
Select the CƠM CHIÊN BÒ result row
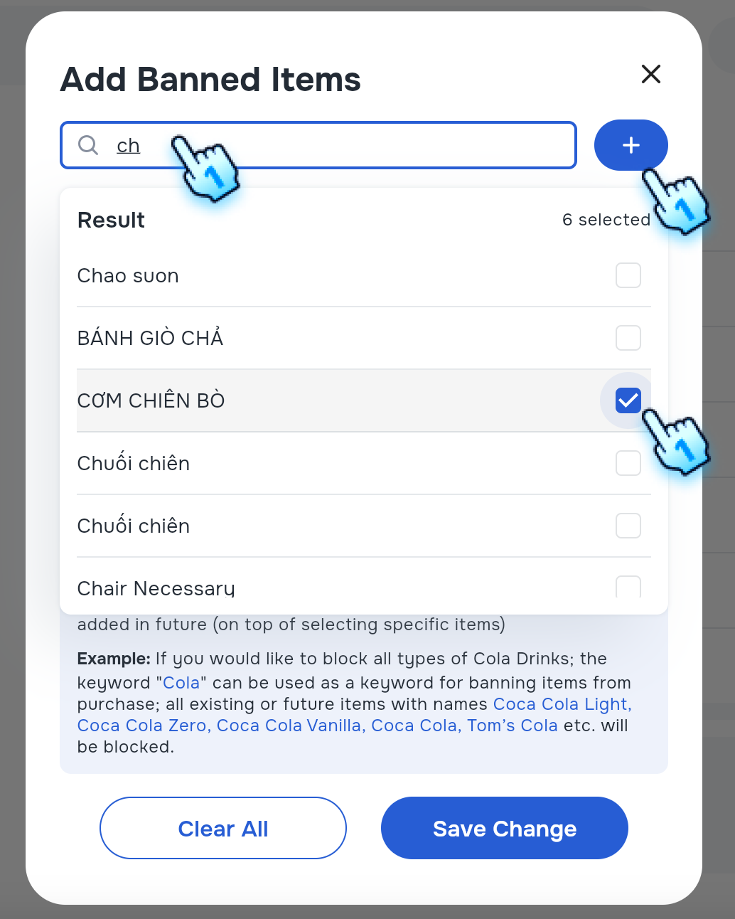(284, 400)
